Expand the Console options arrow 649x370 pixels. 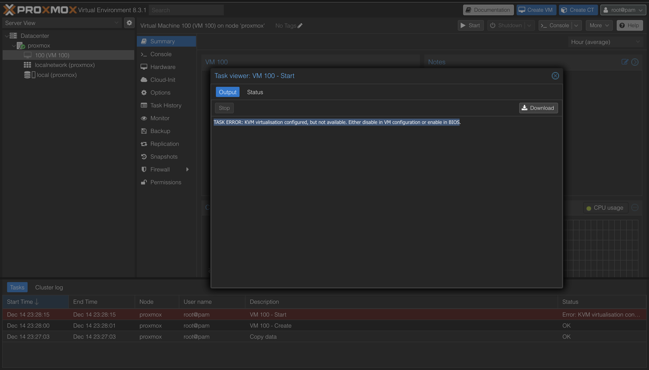pyautogui.click(x=577, y=25)
